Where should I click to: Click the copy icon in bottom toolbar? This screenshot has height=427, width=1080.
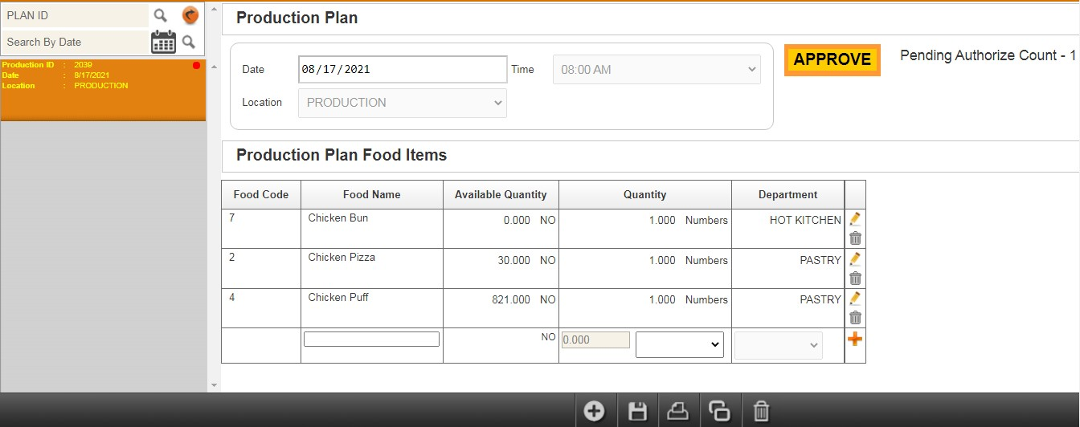pos(720,412)
